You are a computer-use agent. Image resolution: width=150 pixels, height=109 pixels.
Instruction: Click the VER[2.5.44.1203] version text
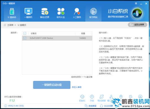pyautogui.click(x=16, y=106)
